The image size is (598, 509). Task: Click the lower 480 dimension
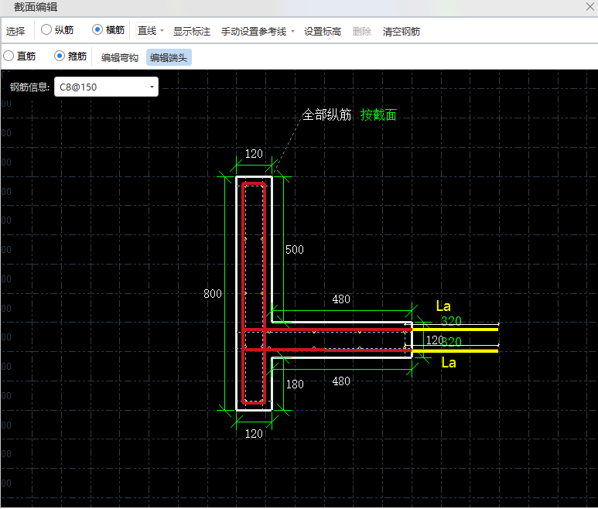click(341, 381)
